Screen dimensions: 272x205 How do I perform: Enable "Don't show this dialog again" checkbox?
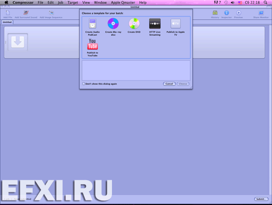click(x=83, y=84)
